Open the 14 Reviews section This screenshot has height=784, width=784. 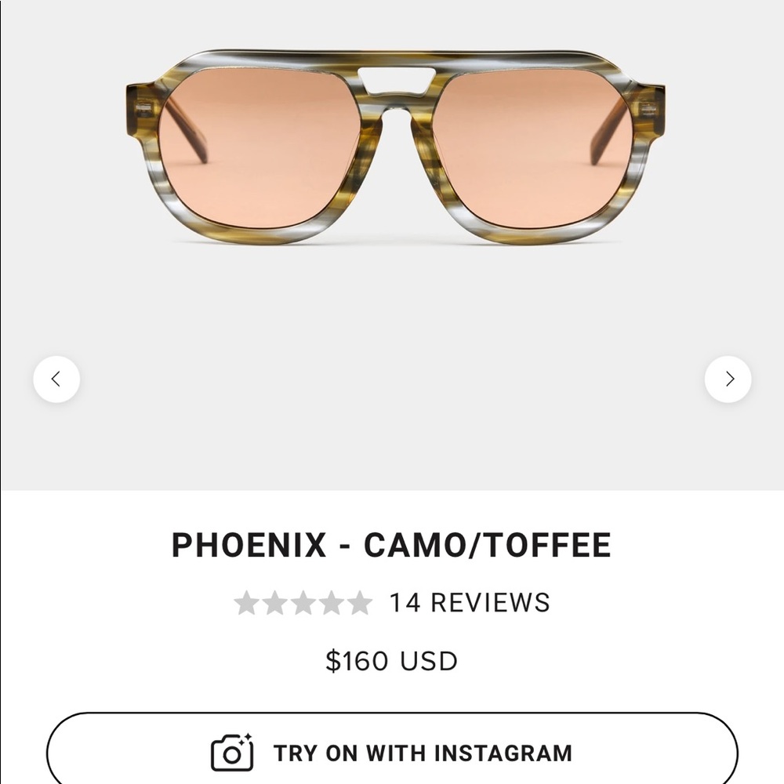click(x=468, y=602)
